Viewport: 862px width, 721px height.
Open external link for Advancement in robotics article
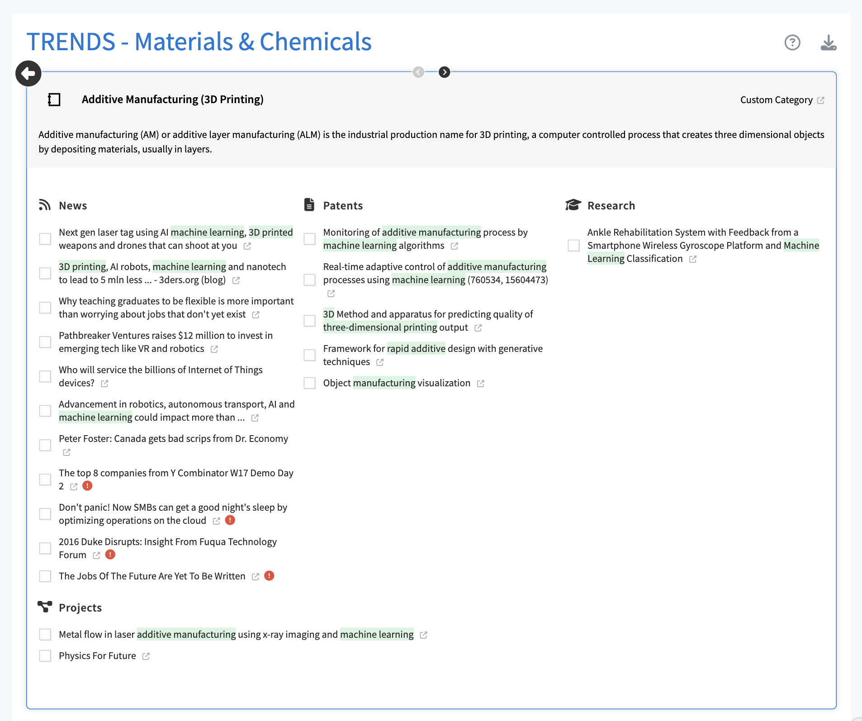click(x=255, y=418)
